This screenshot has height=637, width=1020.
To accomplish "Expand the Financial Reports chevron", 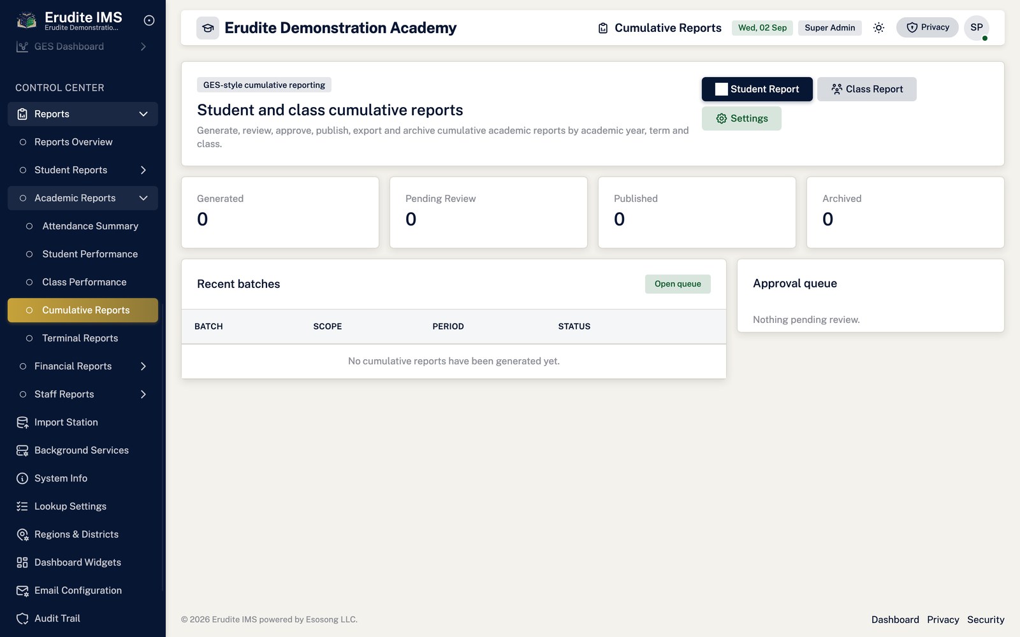I will pos(143,366).
